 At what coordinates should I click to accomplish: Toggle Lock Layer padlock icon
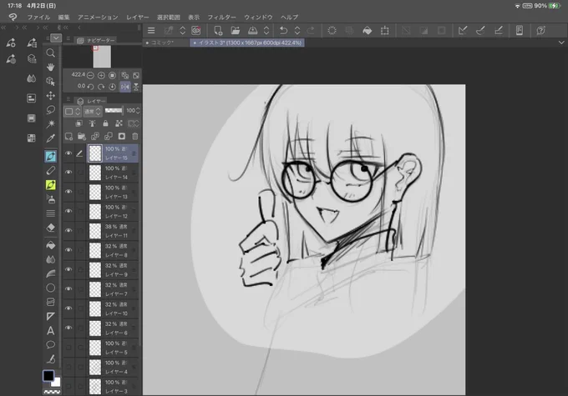click(x=105, y=123)
